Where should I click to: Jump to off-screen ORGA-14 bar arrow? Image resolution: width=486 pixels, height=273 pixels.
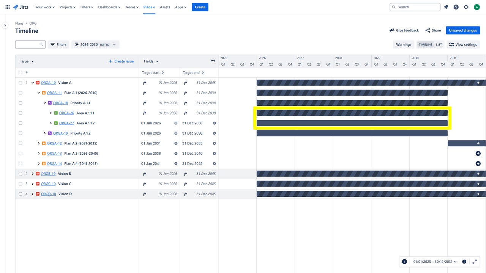coord(478,164)
